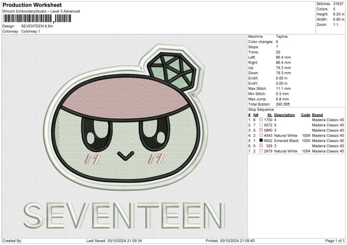Click Page 1 of 1 footer
This screenshot has height=245, width=347.
tap(335, 240)
